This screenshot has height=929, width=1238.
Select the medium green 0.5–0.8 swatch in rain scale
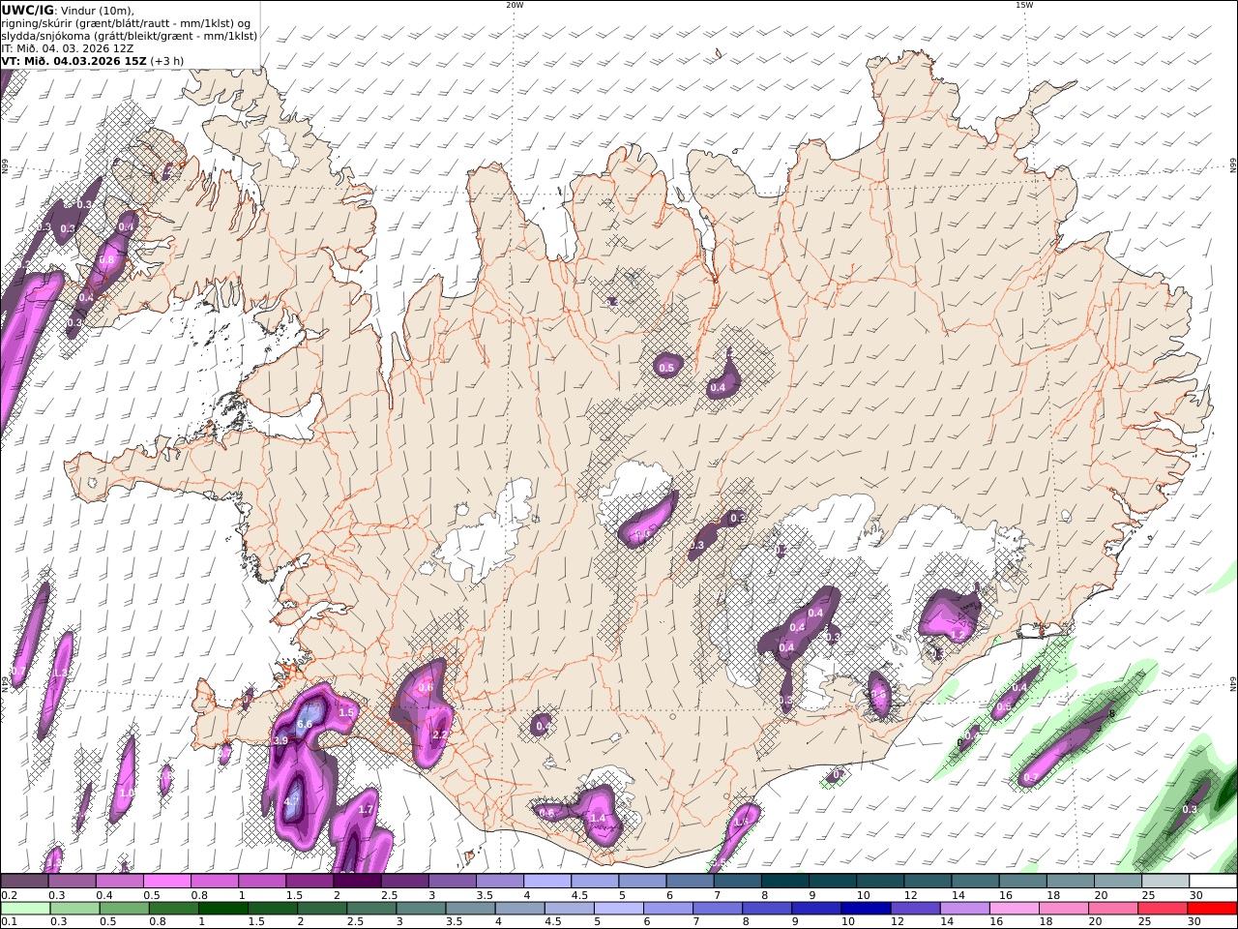click(x=124, y=909)
